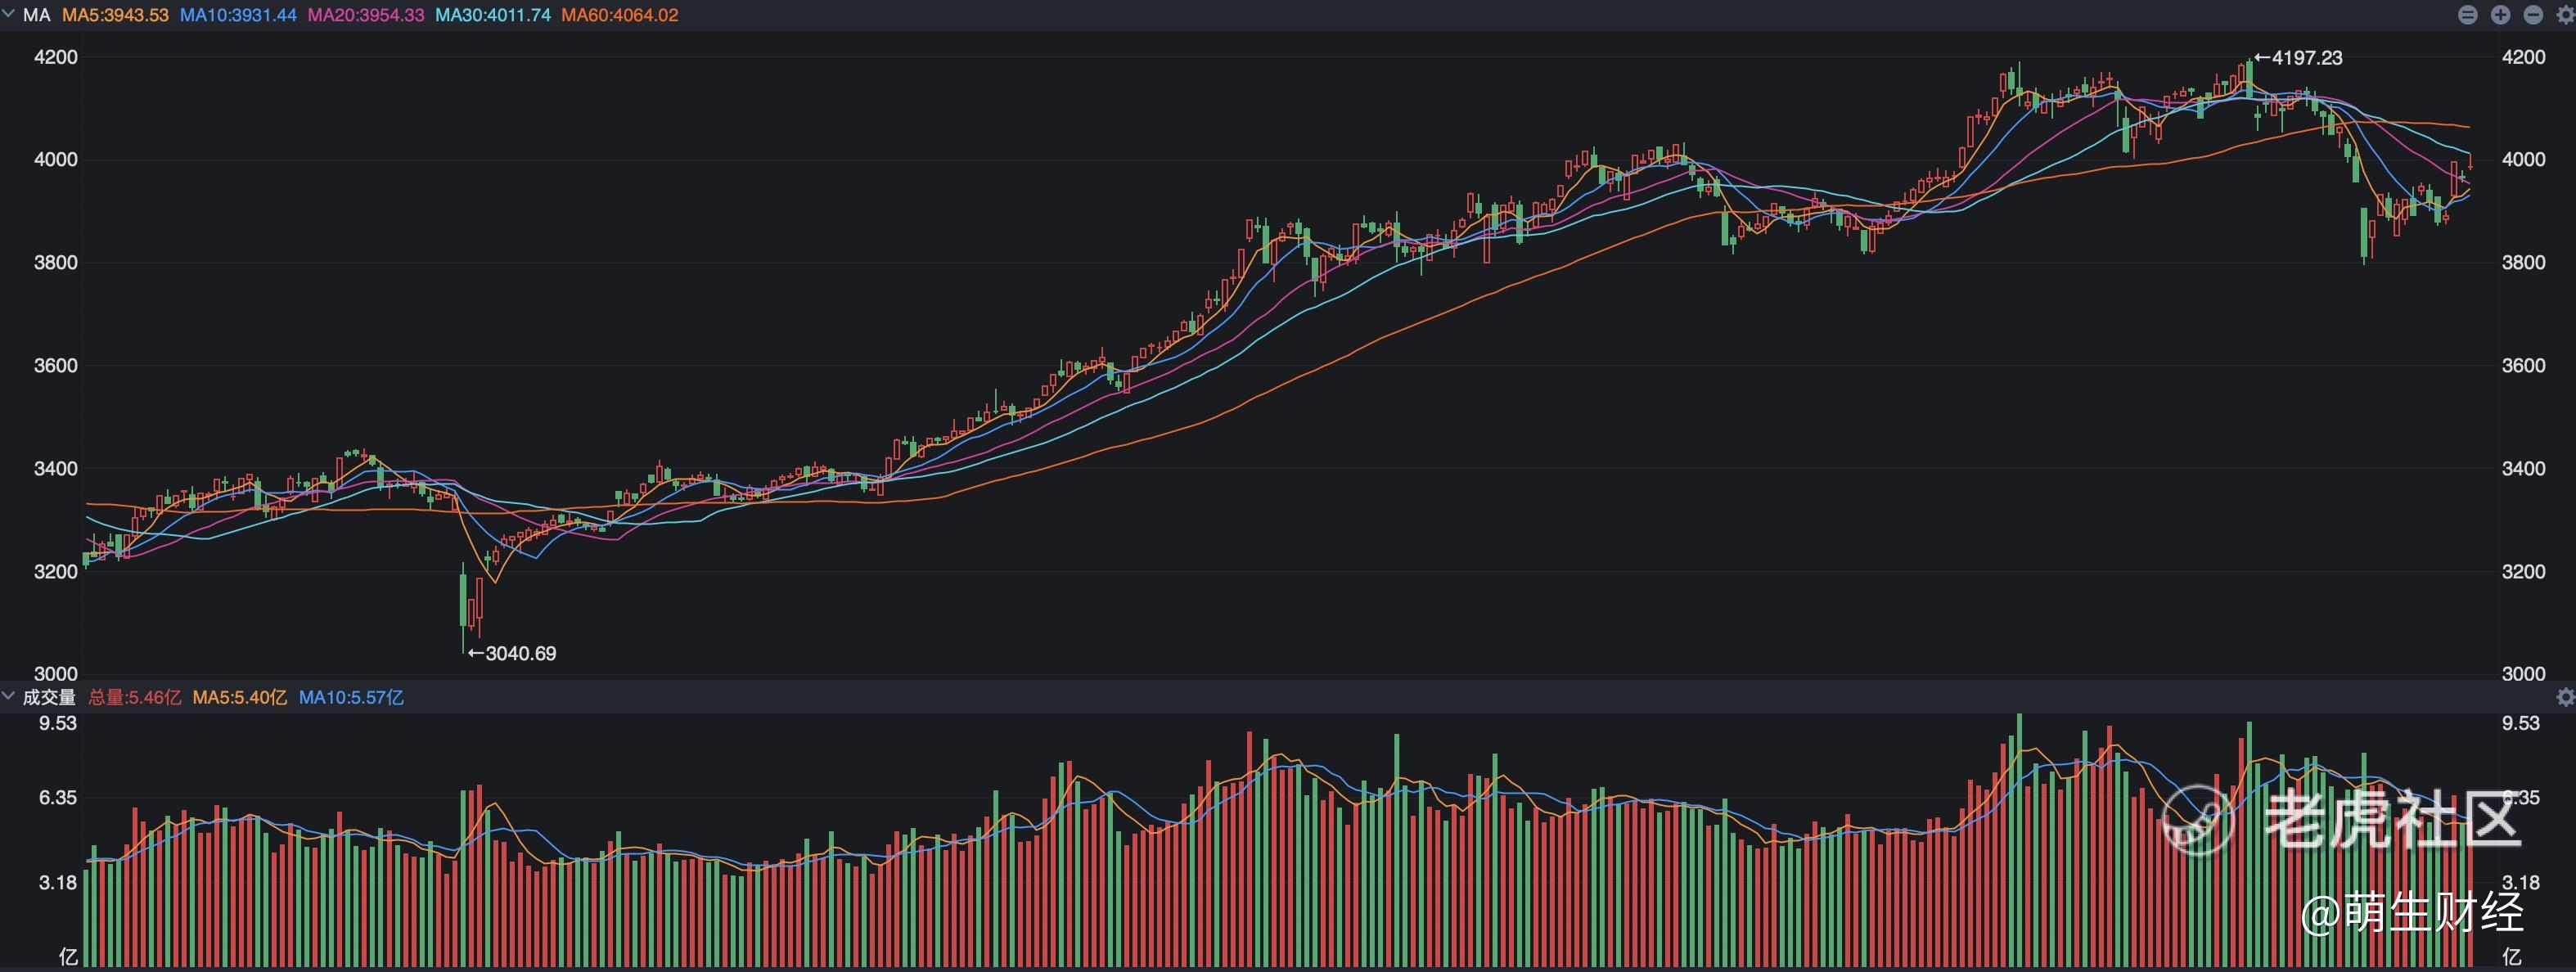Click the MA5:3943.53 legend value

[115, 15]
